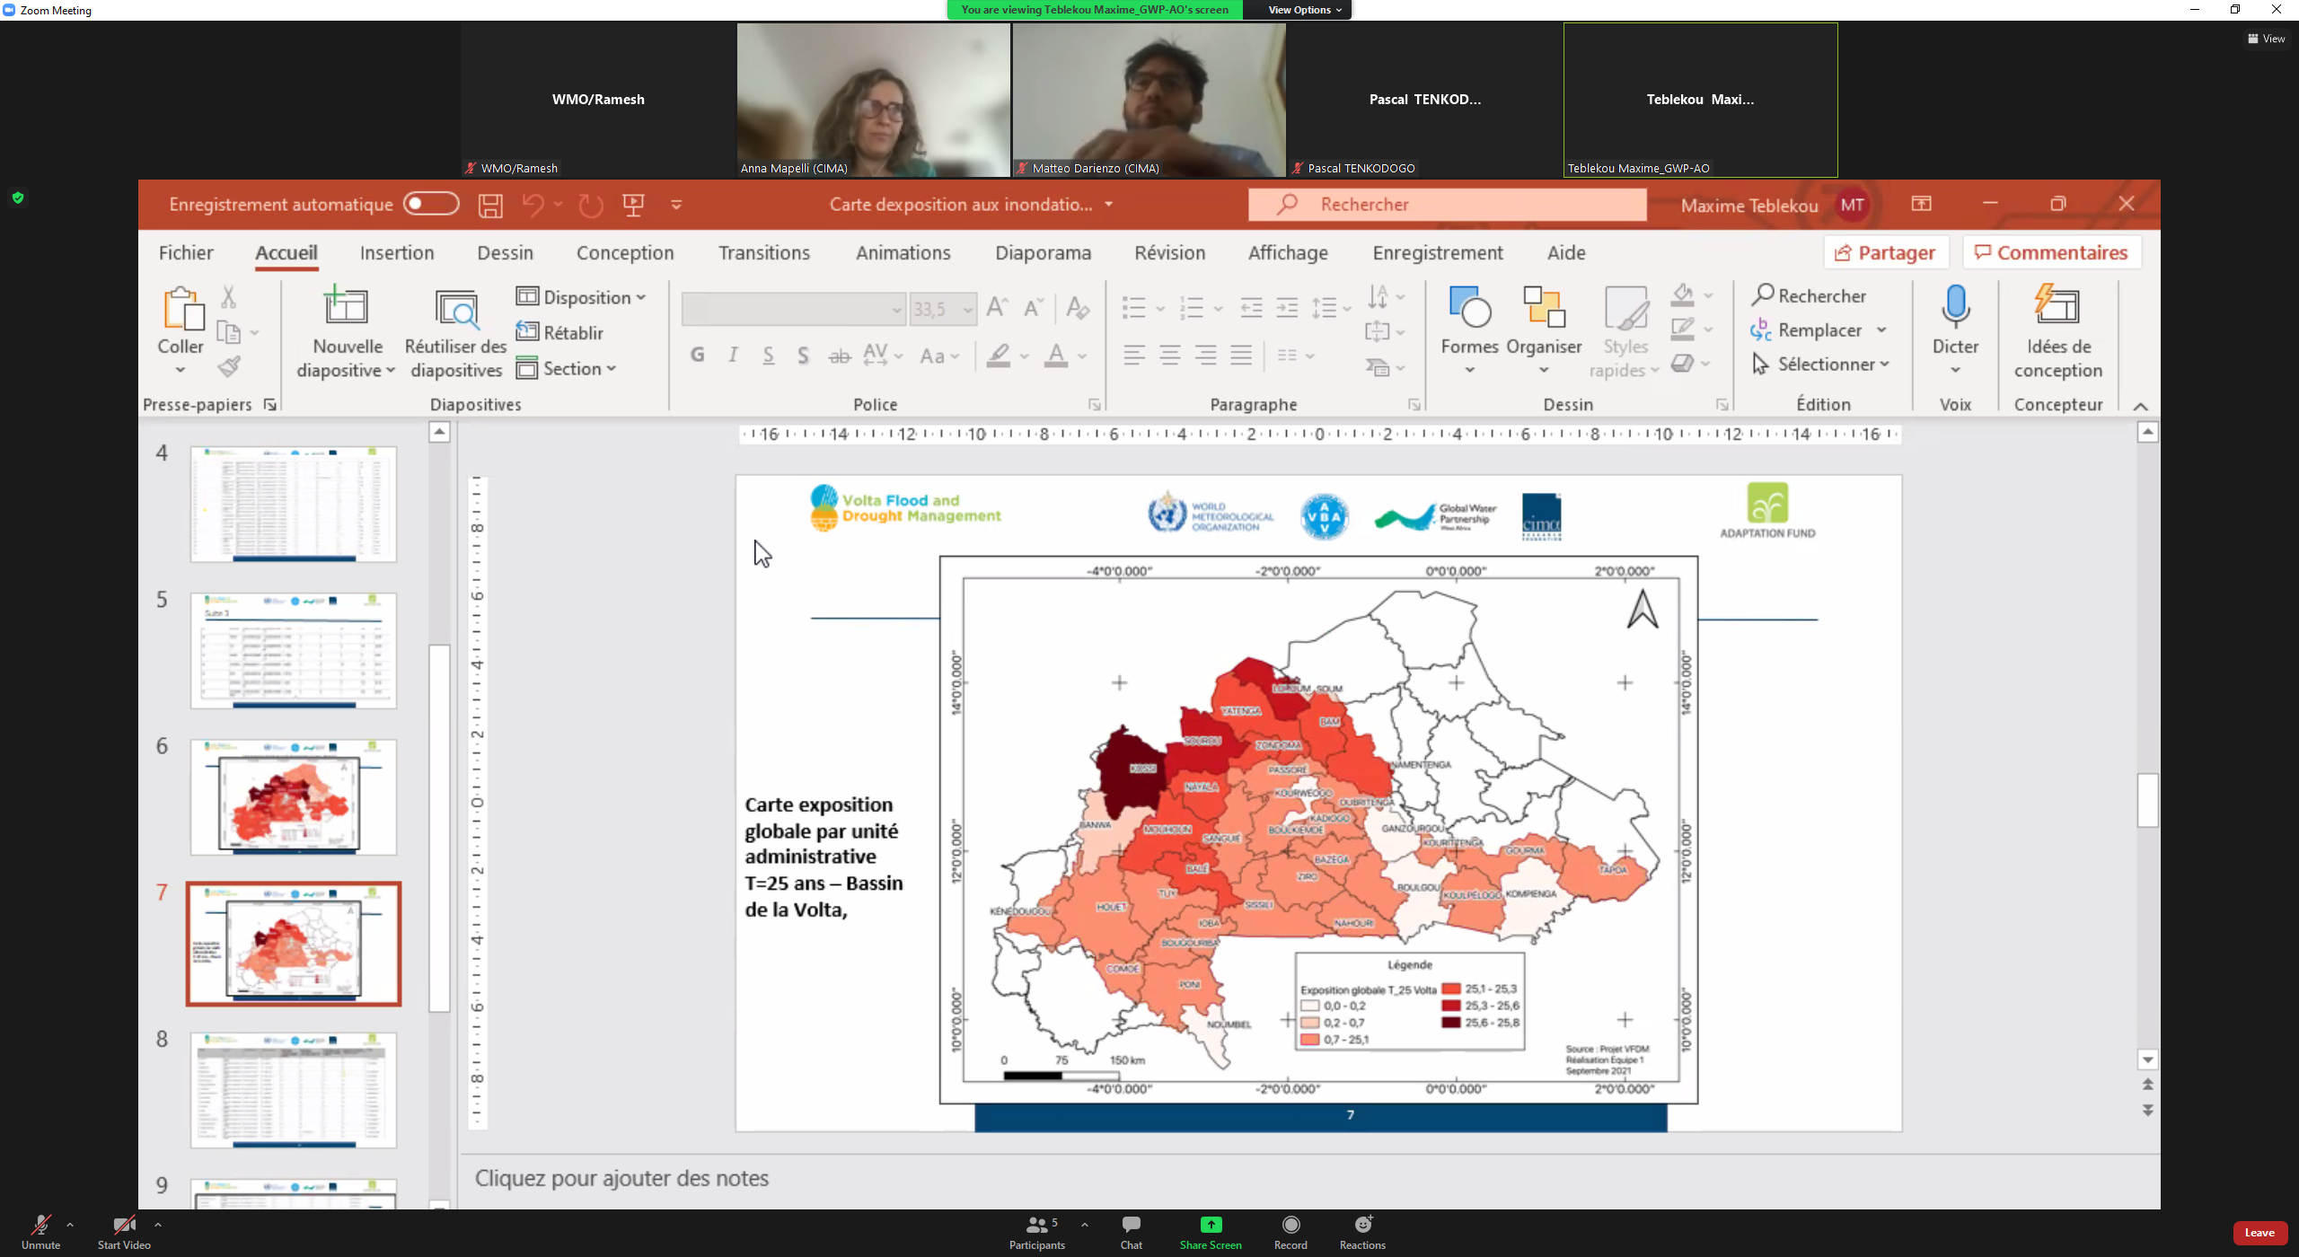2299x1257 pixels.
Task: Open the font name combo box
Action: (793, 310)
